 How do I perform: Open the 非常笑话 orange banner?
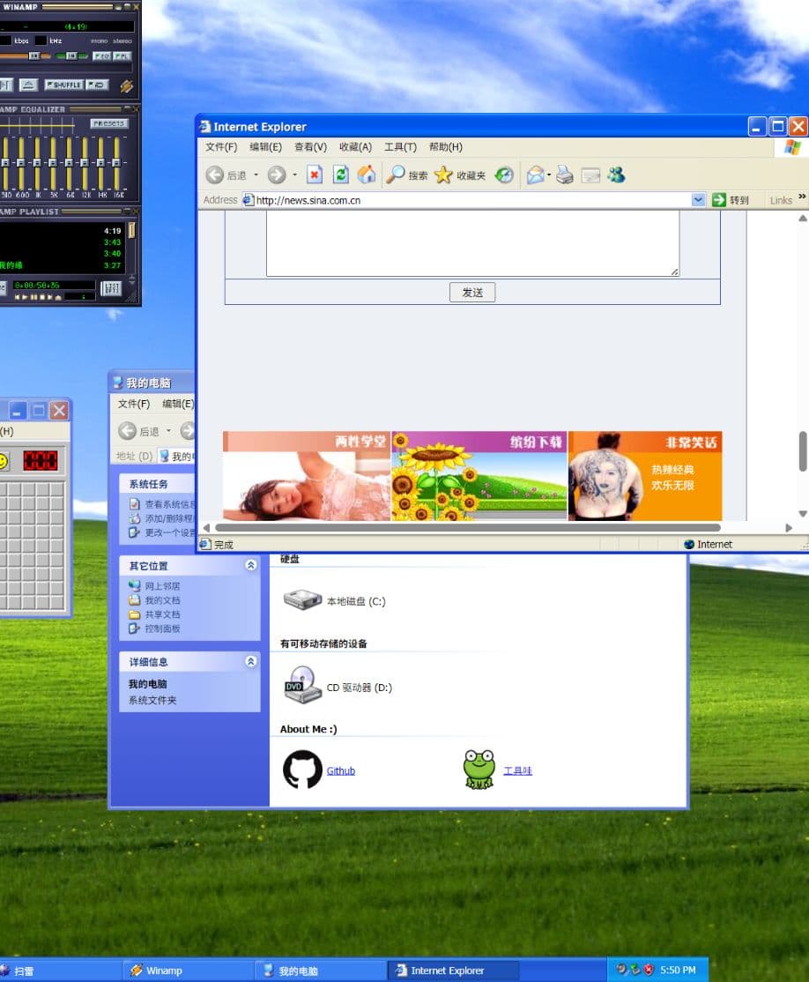coord(645,476)
